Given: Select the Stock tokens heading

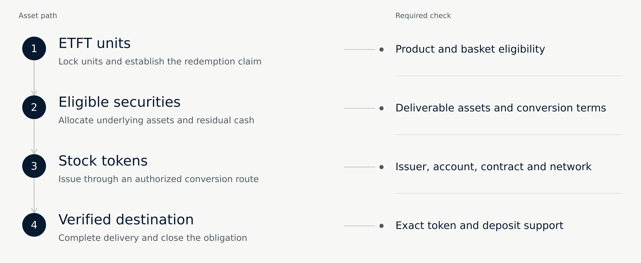Looking at the screenshot, I should tap(103, 161).
